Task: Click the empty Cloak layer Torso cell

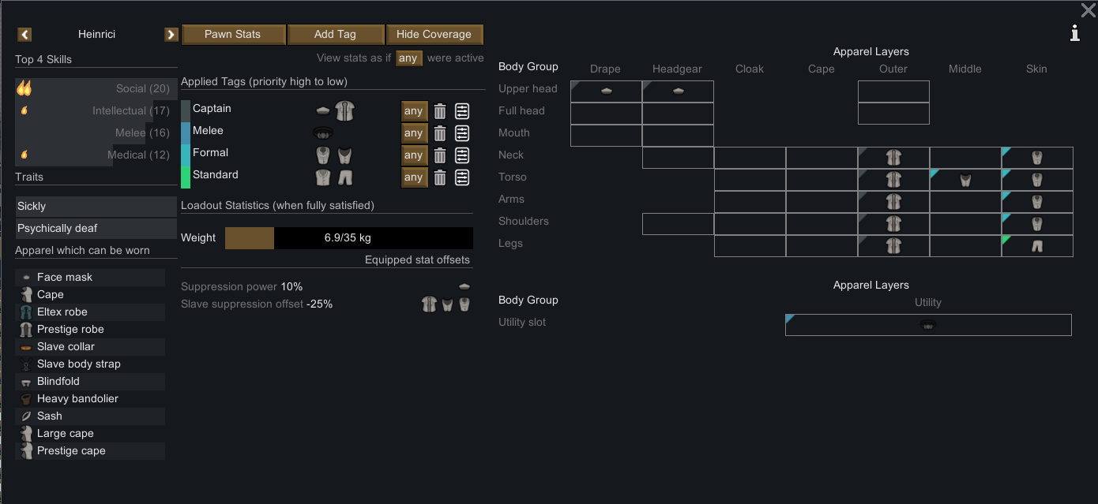Action: point(750,180)
